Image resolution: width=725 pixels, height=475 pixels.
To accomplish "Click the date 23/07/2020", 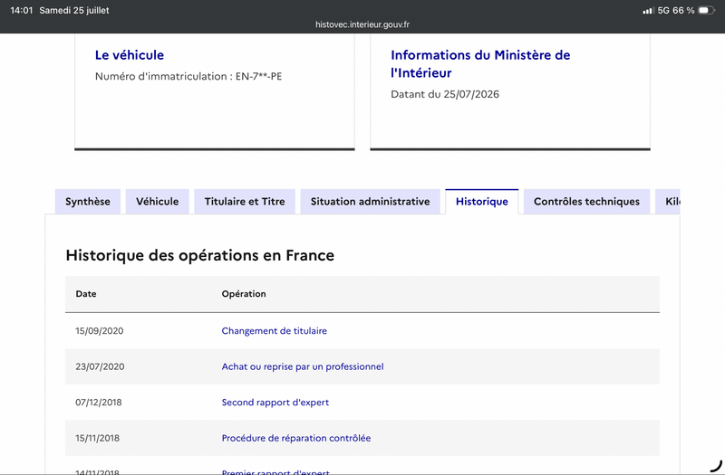I will [100, 366].
